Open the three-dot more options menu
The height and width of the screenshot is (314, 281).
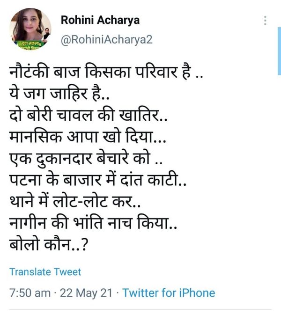click(265, 21)
